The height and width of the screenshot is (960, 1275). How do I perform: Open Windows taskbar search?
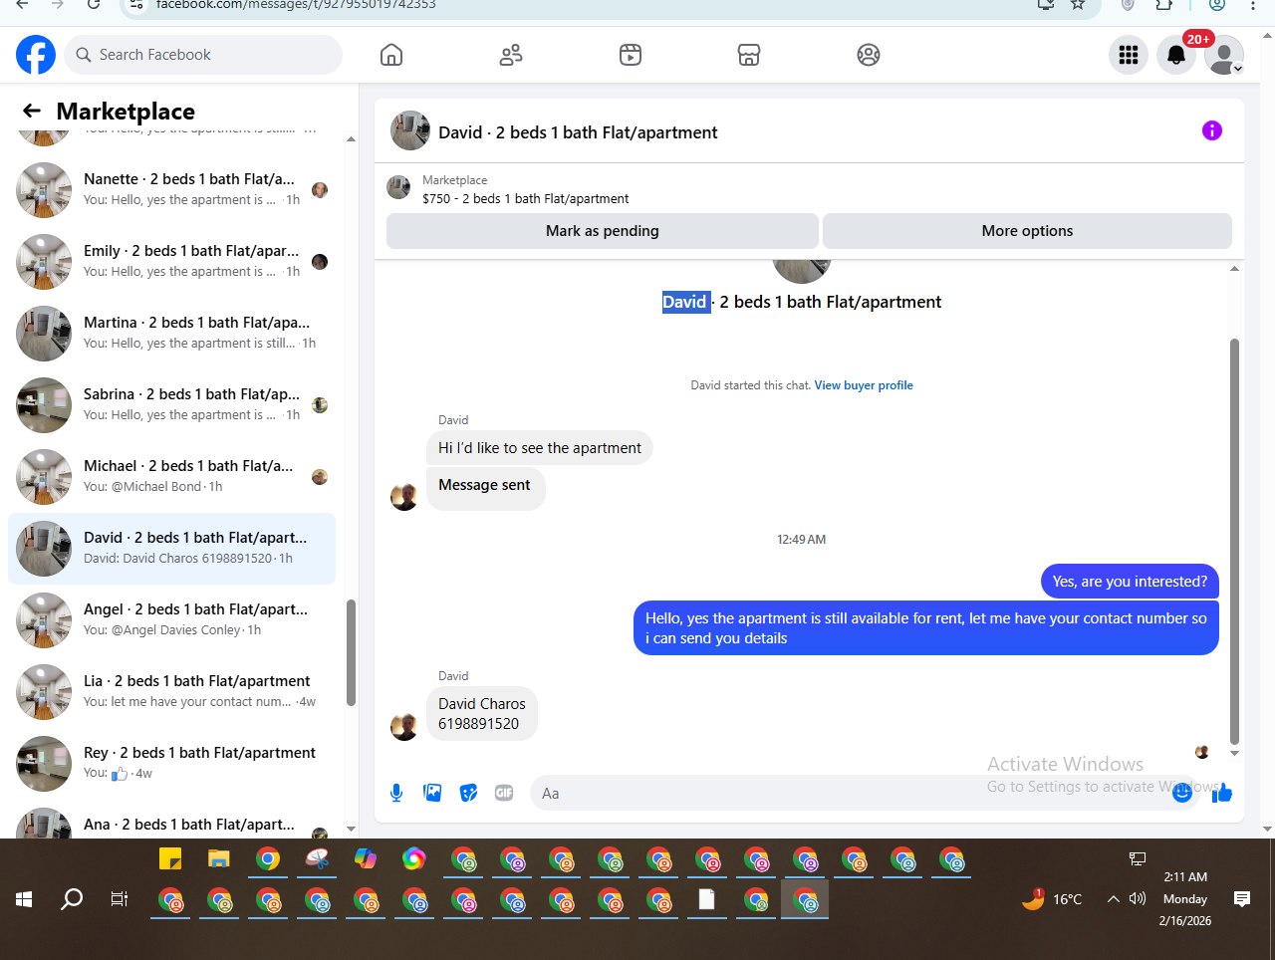(x=72, y=899)
